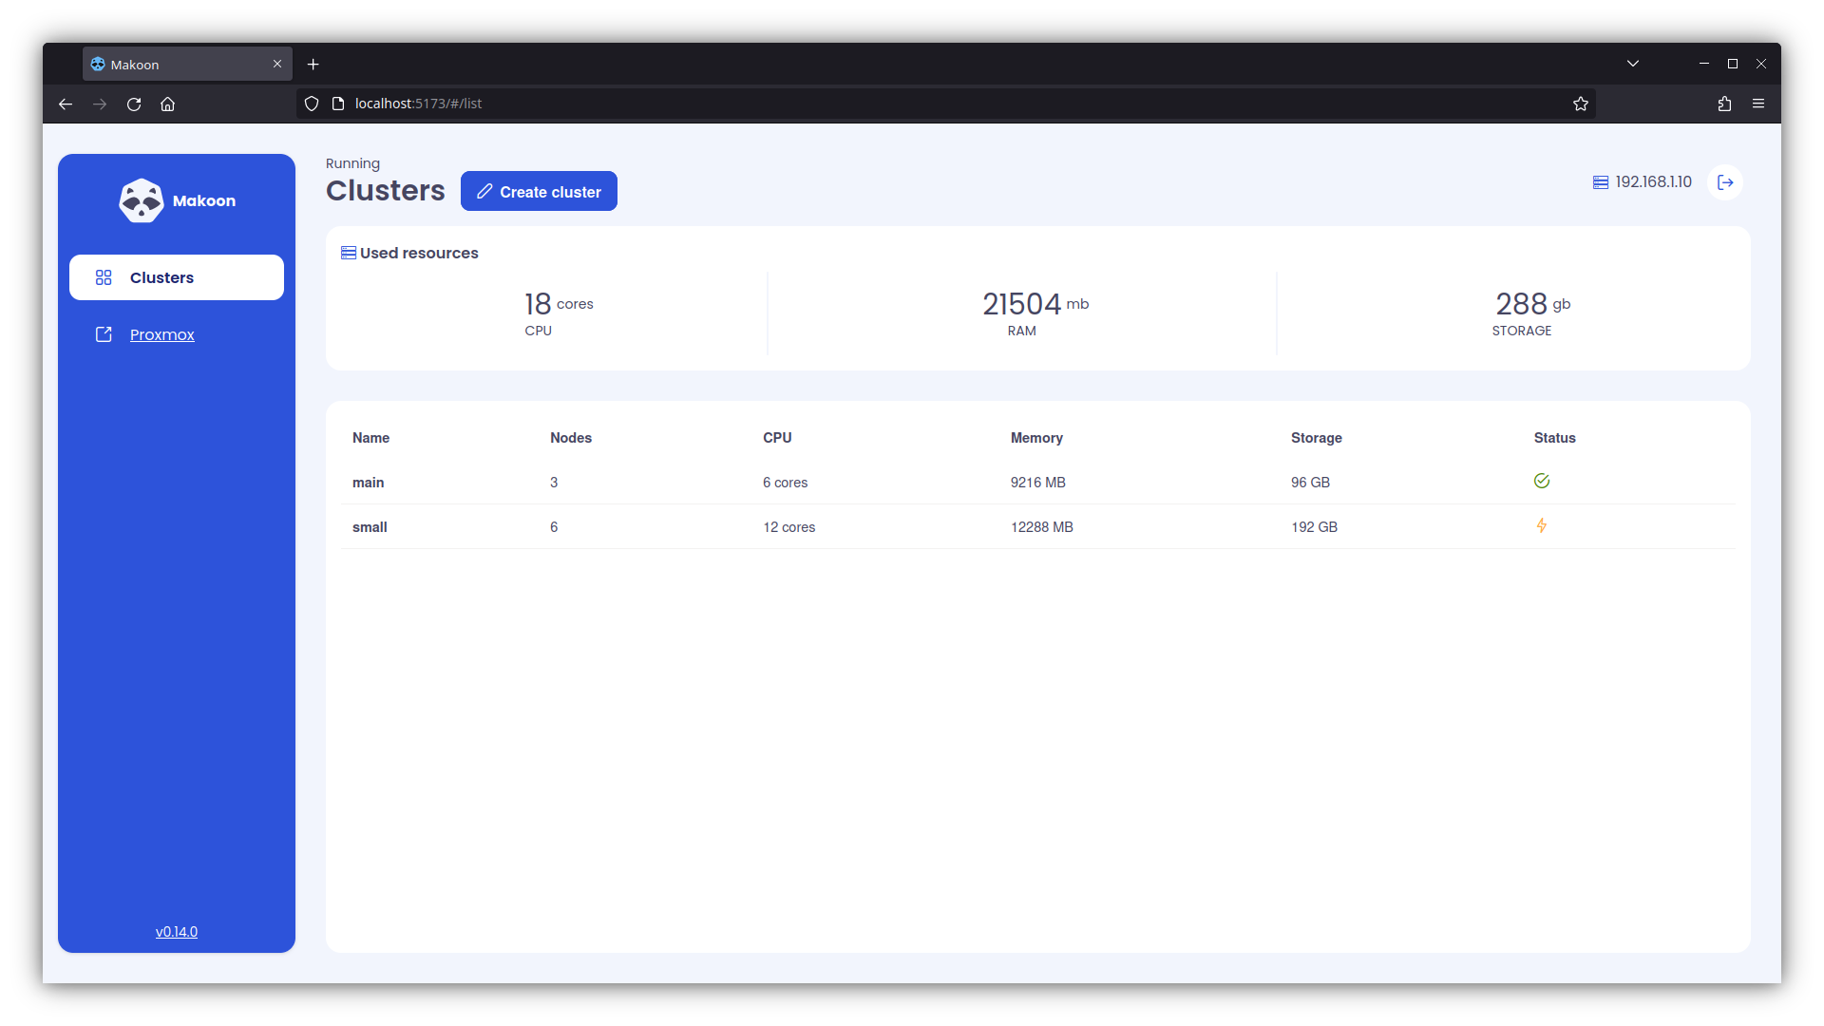Click the server icon beside 192.168.1.10
This screenshot has width=1824, height=1026.
coord(1600,182)
